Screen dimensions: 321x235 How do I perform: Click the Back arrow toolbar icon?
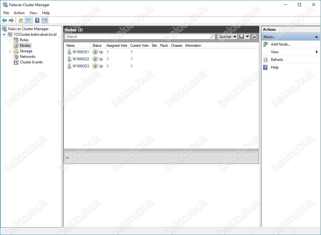click(x=4, y=20)
